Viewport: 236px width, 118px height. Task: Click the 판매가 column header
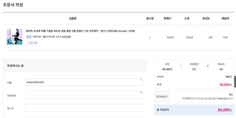coord(167,19)
